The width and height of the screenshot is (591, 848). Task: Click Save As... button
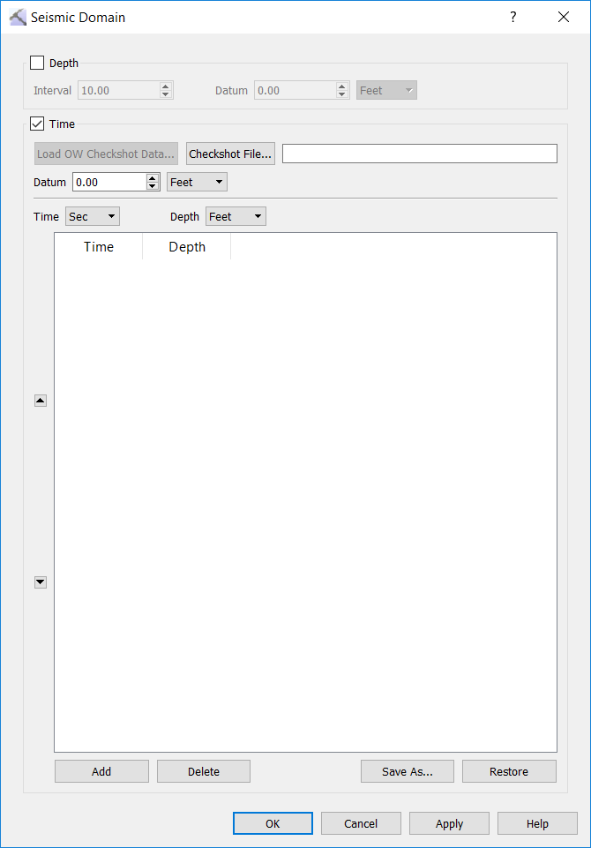(407, 771)
